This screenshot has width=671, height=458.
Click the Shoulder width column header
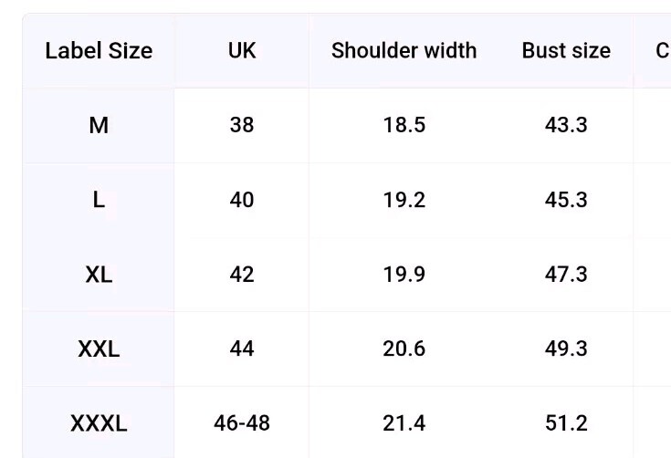tap(404, 51)
